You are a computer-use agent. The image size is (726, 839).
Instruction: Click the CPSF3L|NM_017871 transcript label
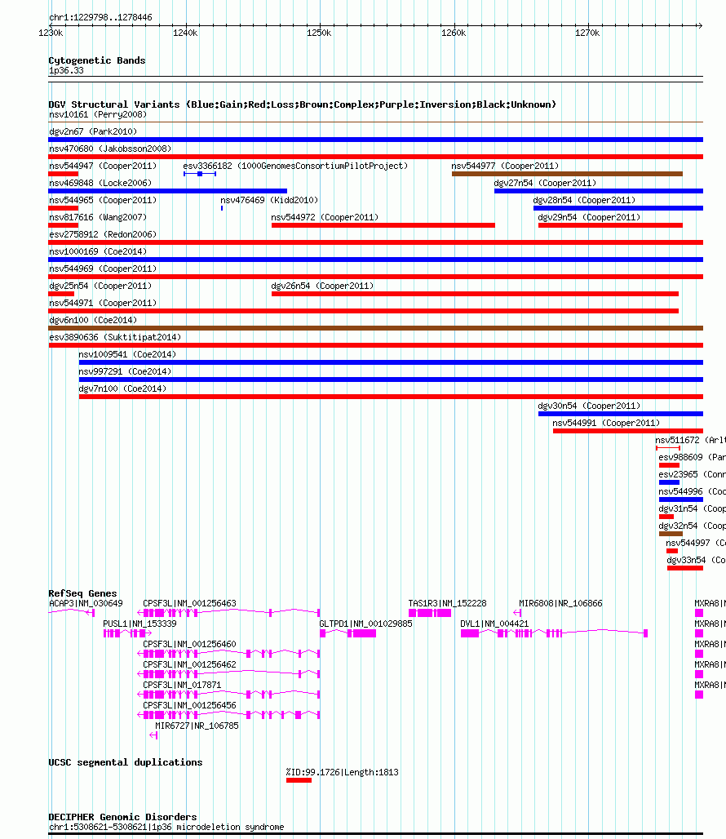click(182, 685)
